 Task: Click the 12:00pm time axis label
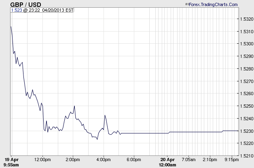[42, 160]
